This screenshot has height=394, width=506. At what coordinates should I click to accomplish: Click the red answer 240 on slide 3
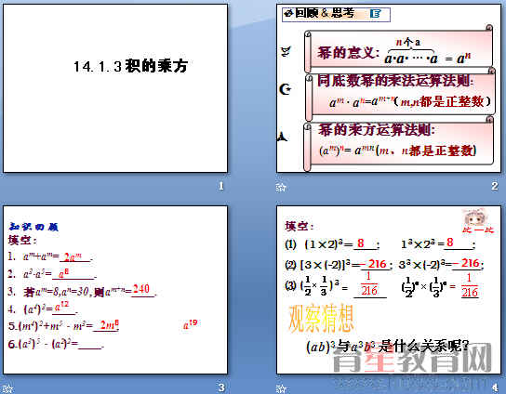click(x=141, y=289)
